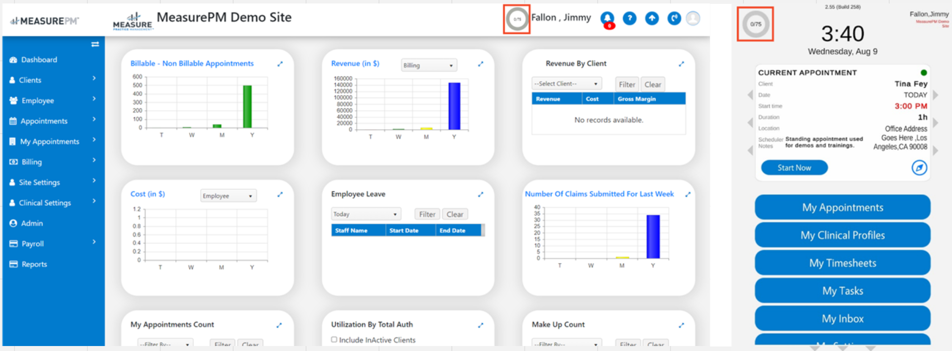Tap the My Tasks button
952x351 pixels.
pos(842,291)
